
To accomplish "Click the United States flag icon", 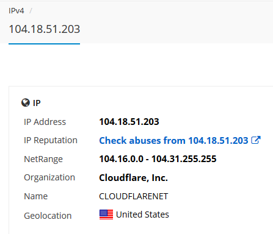I will [x=106, y=214].
